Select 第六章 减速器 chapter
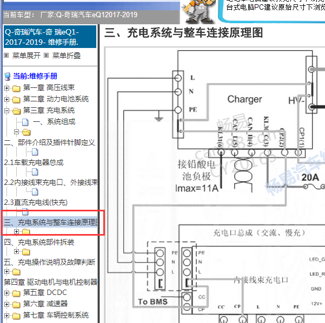325x323 pixels. click(x=45, y=304)
